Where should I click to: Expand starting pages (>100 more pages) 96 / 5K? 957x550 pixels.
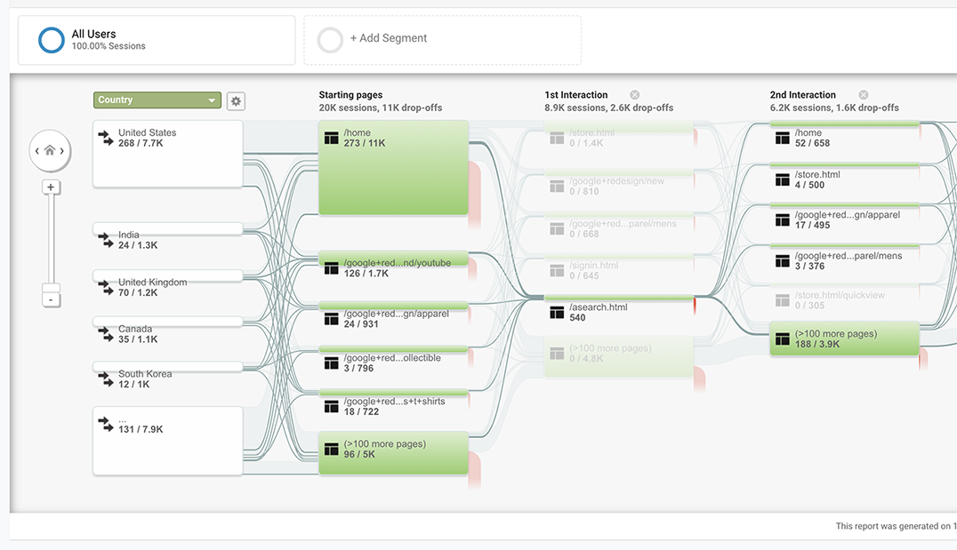pos(394,453)
